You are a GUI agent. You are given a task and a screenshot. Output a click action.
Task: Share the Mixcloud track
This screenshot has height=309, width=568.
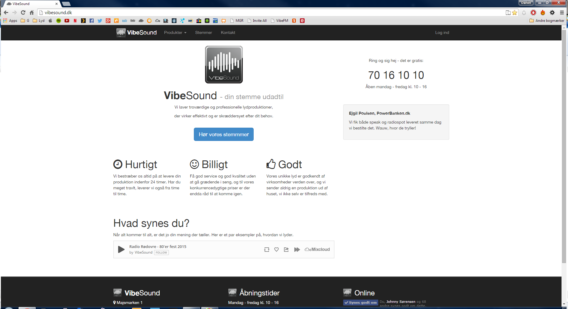286,249
